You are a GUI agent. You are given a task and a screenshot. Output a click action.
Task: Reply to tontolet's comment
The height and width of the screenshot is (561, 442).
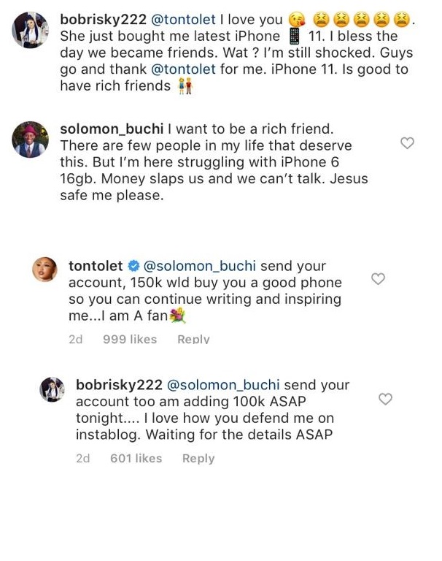(x=193, y=339)
